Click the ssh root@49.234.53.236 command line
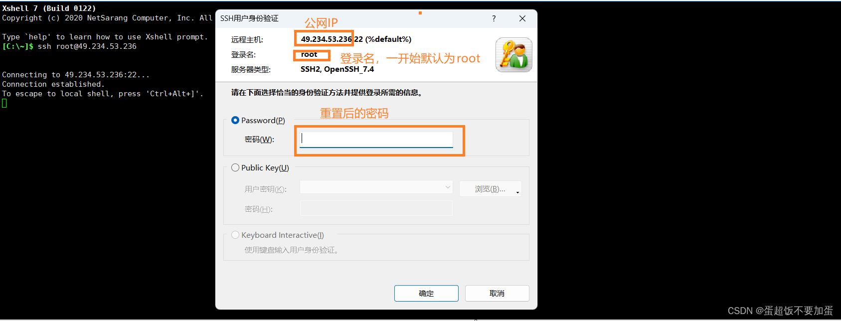 click(87, 46)
